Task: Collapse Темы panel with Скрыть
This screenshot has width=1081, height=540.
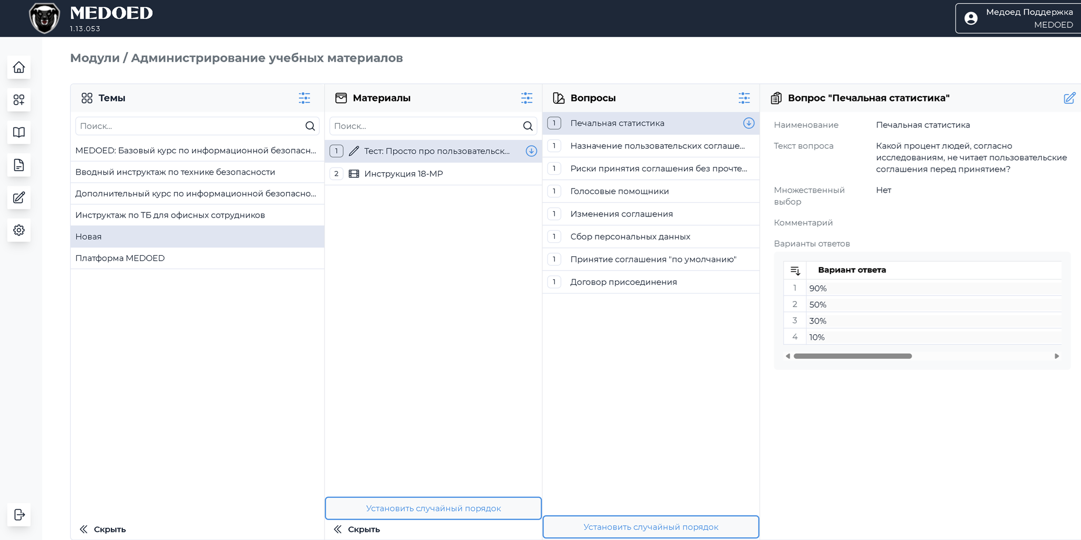Action: click(x=103, y=529)
